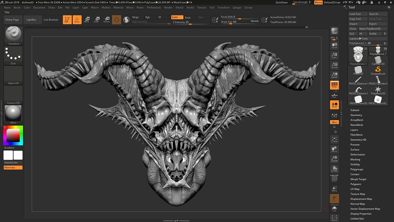Select the Move transform tool
Image resolution: width=394 pixels, height=222 pixels.
86,20
